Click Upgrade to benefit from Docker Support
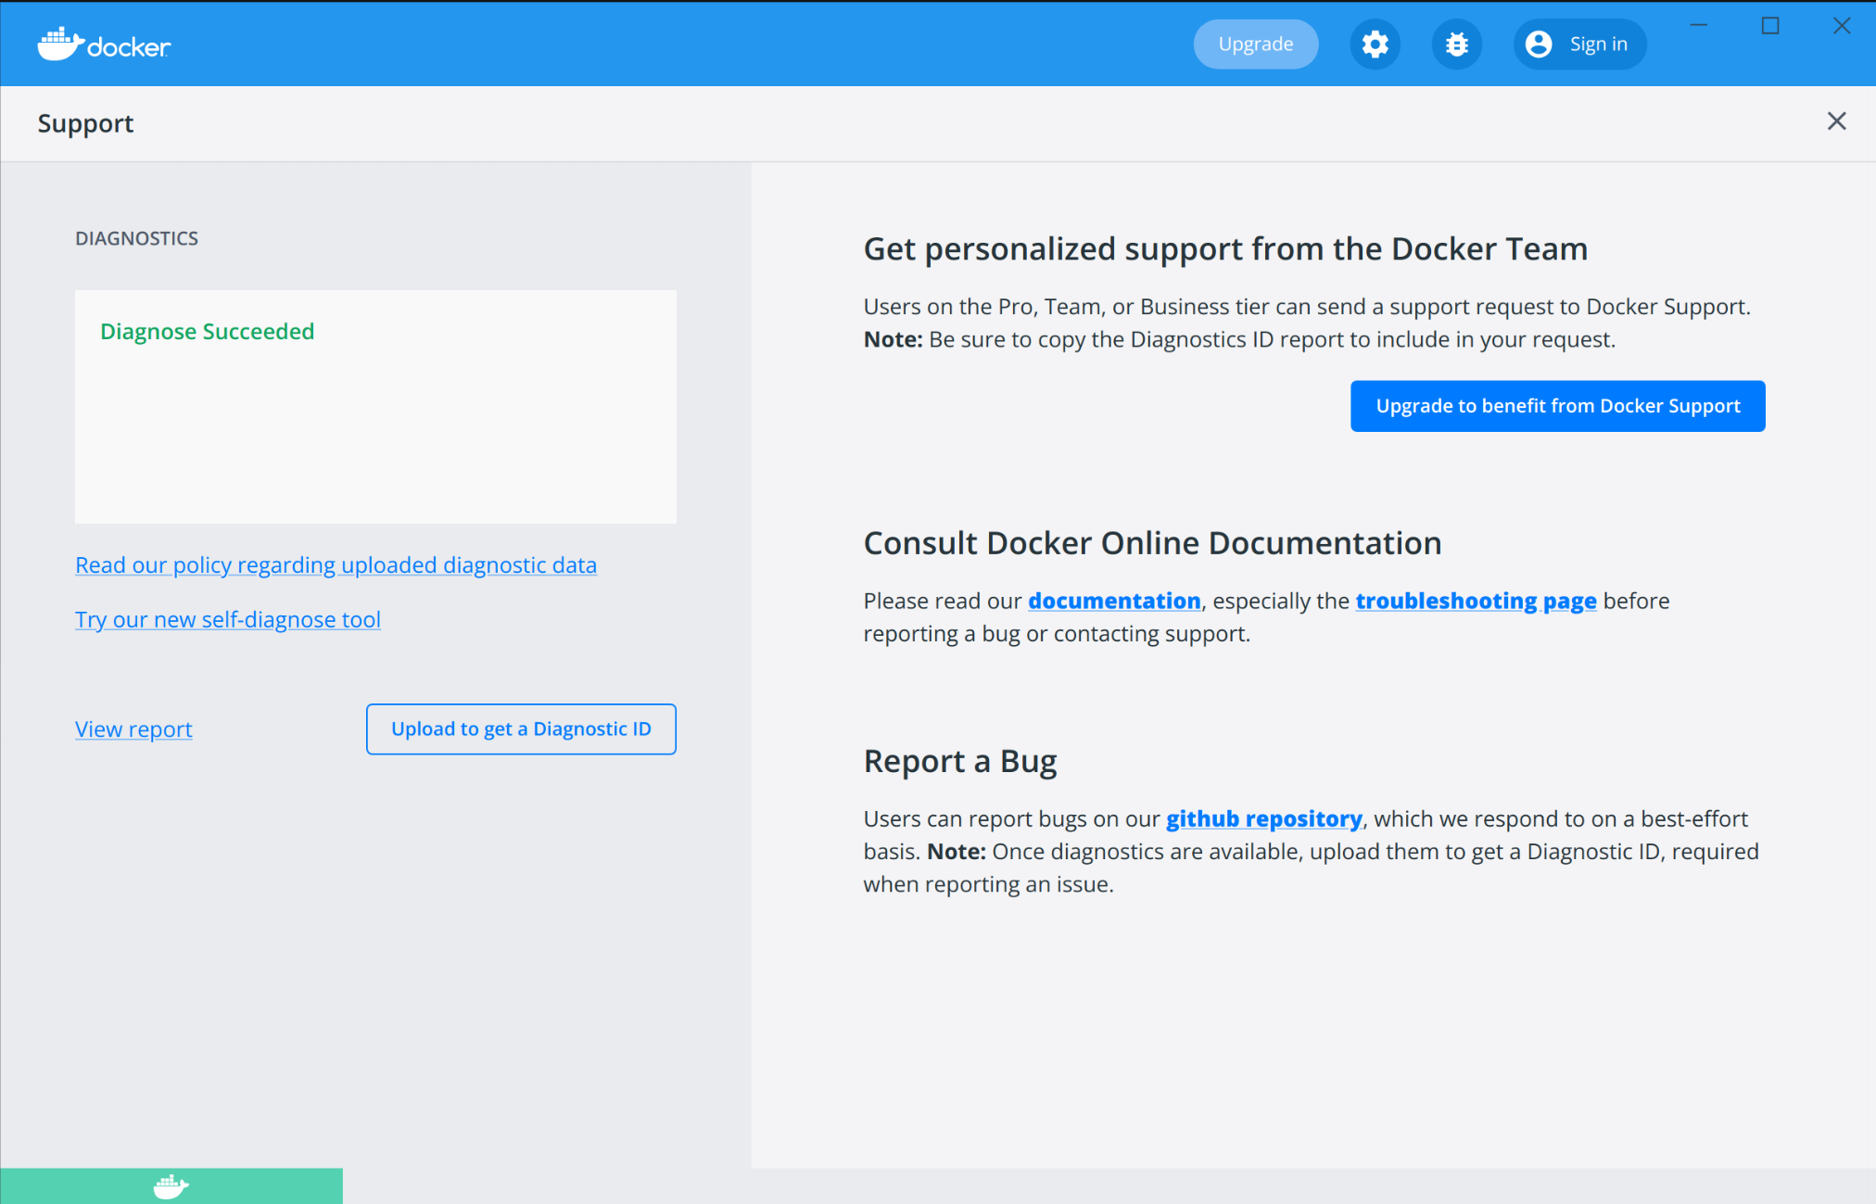 tap(1557, 406)
